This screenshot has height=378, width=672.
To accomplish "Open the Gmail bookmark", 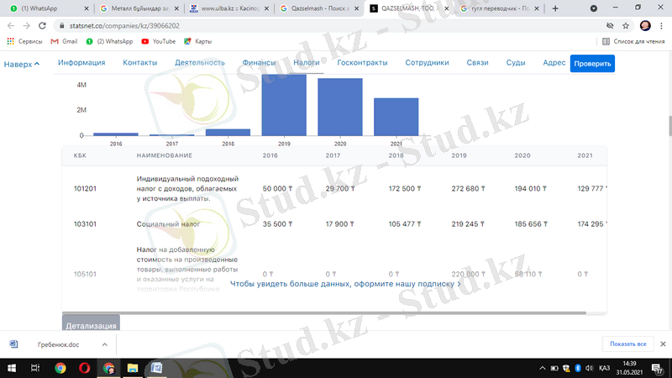I will click(64, 41).
